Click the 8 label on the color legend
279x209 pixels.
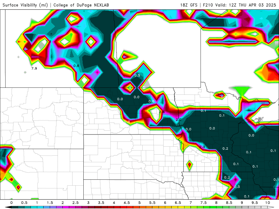point(216,203)
